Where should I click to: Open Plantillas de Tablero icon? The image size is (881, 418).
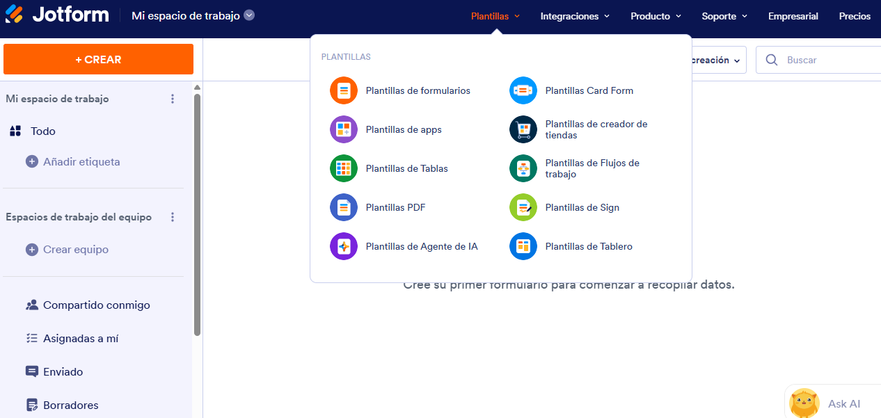(x=523, y=246)
